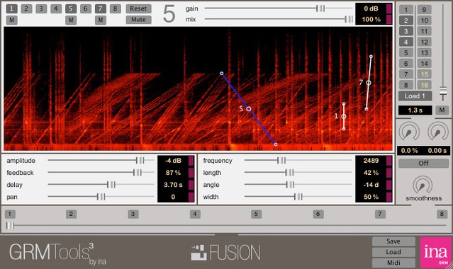Open the Midi settings button

point(393,263)
